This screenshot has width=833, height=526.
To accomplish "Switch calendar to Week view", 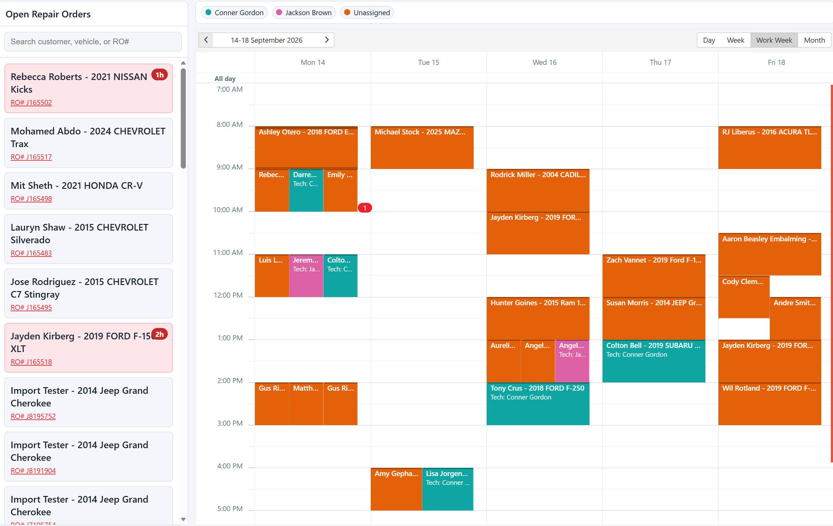I will pos(735,40).
